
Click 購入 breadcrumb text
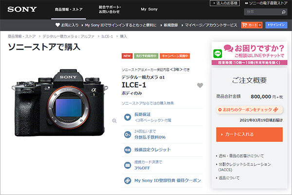[x=123, y=37]
